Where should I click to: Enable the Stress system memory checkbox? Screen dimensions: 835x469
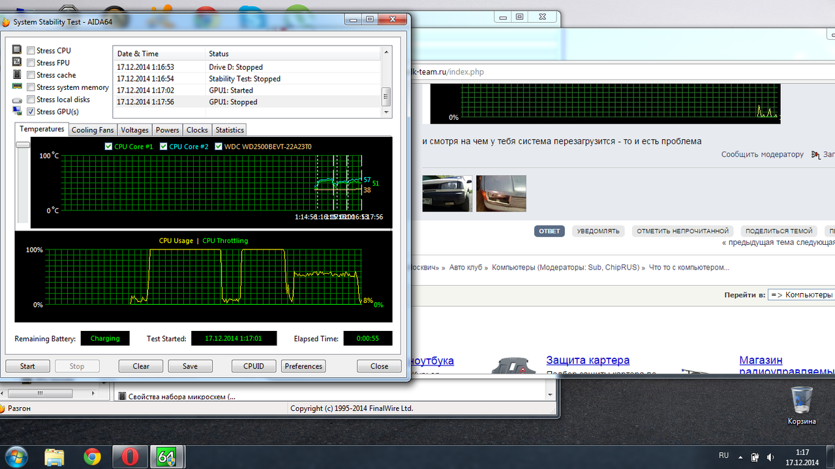[x=31, y=87]
